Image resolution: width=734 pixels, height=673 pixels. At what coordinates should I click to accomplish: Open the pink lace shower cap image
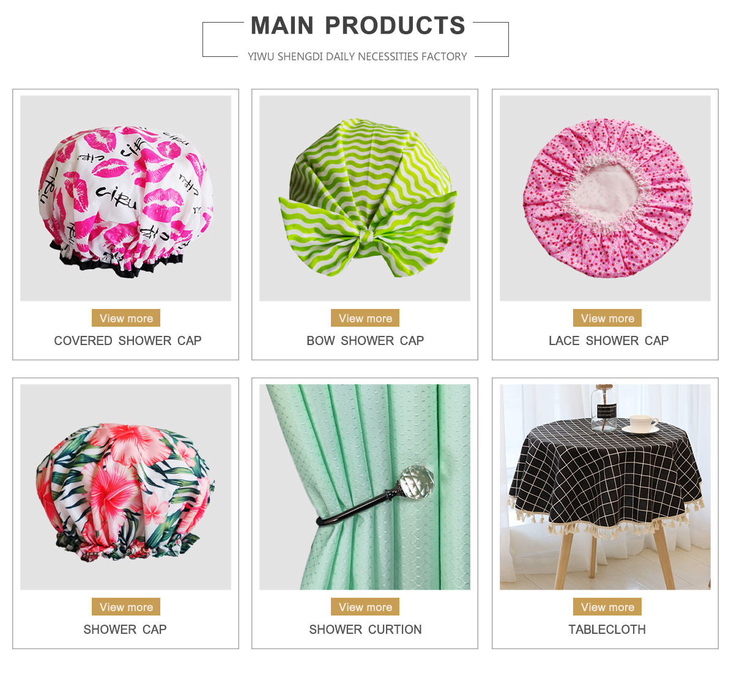coord(605,198)
